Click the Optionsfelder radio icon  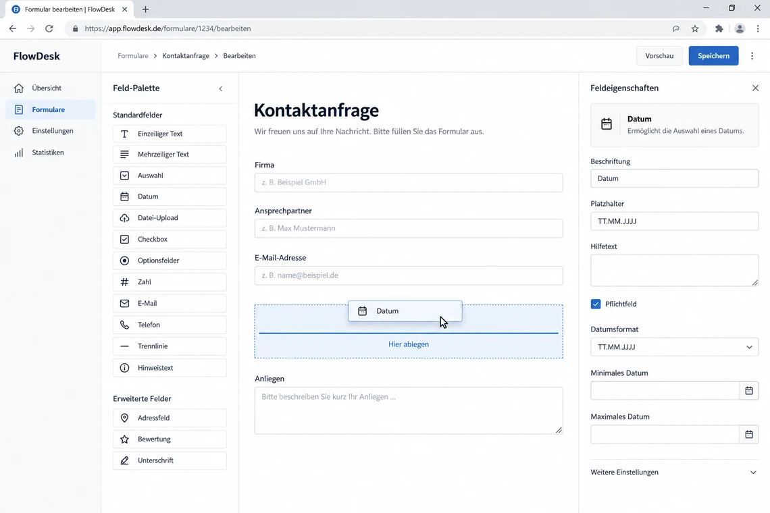pos(124,261)
